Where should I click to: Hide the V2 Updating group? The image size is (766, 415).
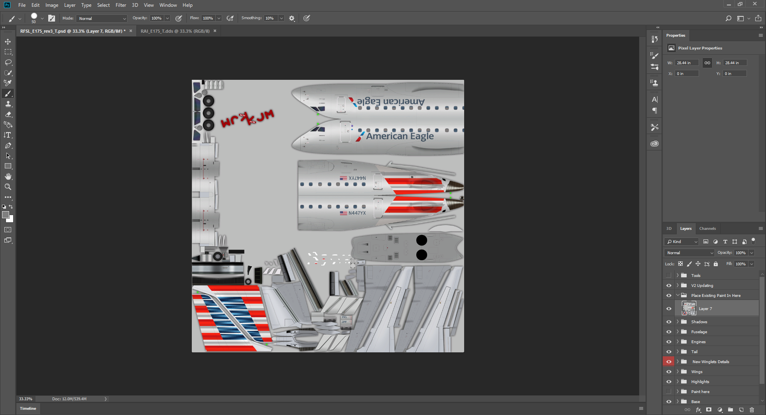click(x=669, y=285)
